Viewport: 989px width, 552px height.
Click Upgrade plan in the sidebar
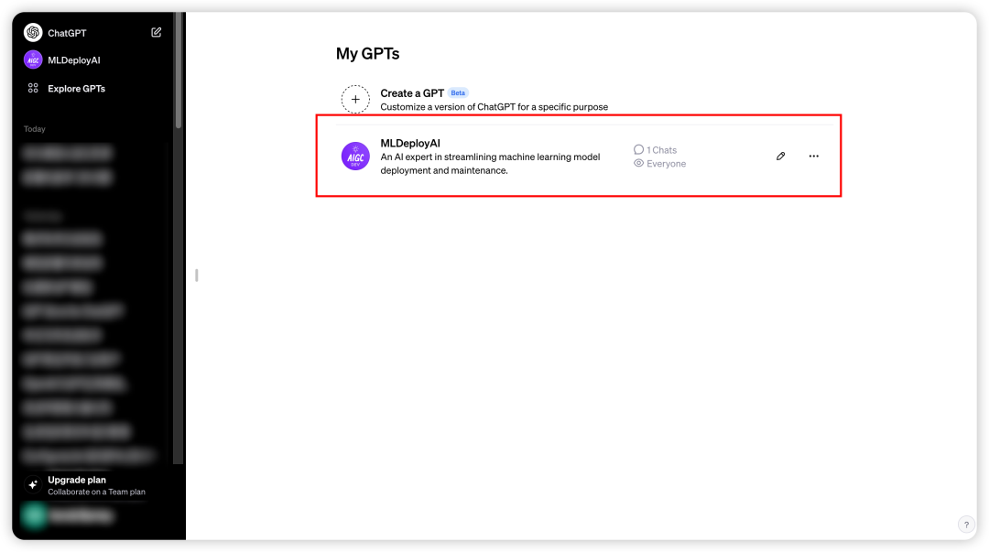(77, 480)
